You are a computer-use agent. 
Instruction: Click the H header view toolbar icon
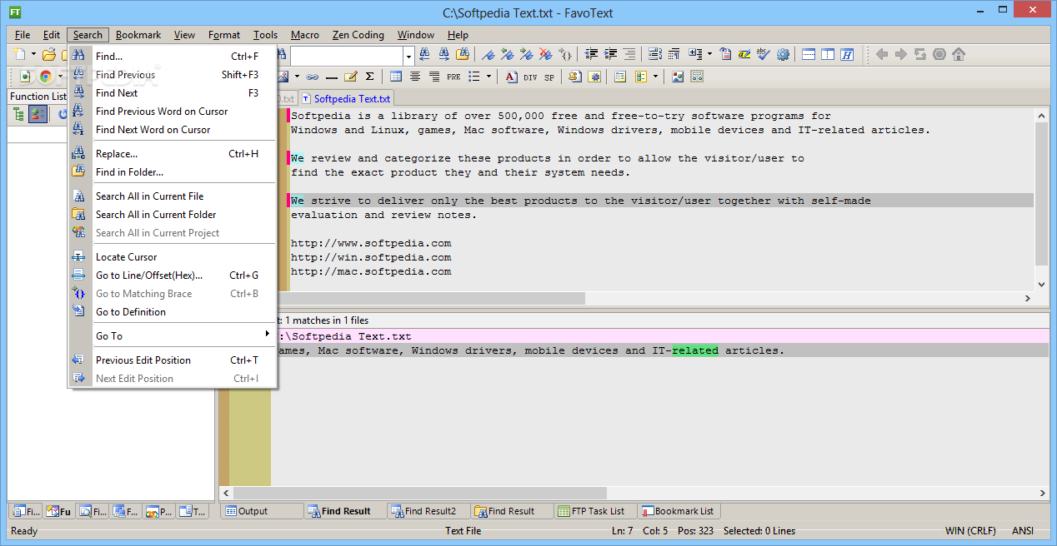point(848,55)
